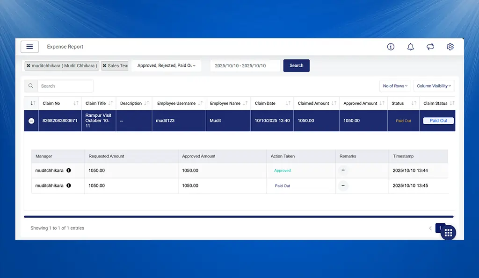Collapse the expanded Rampur Visit claim row

(31, 121)
